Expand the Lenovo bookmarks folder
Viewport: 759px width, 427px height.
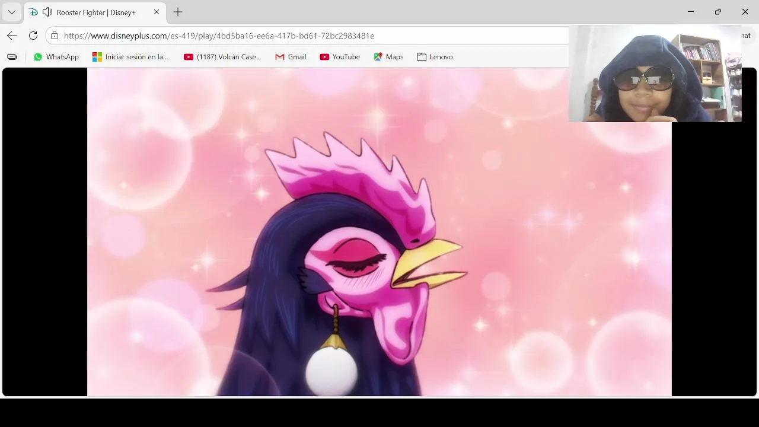[435, 57]
